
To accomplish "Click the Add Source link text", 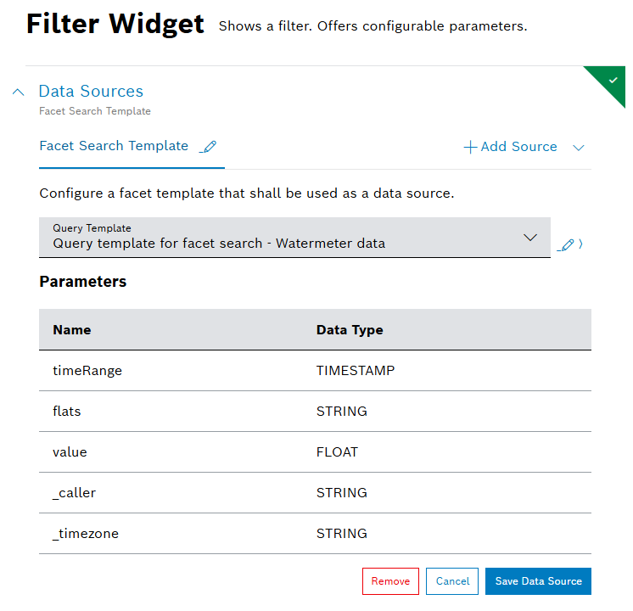I will (518, 147).
